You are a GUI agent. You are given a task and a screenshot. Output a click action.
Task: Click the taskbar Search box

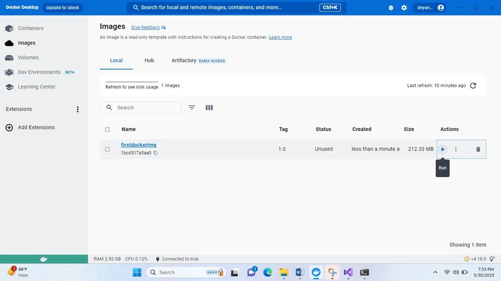click(186, 272)
